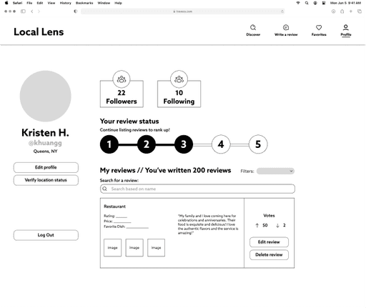Click the Edit profile button

tap(46, 167)
